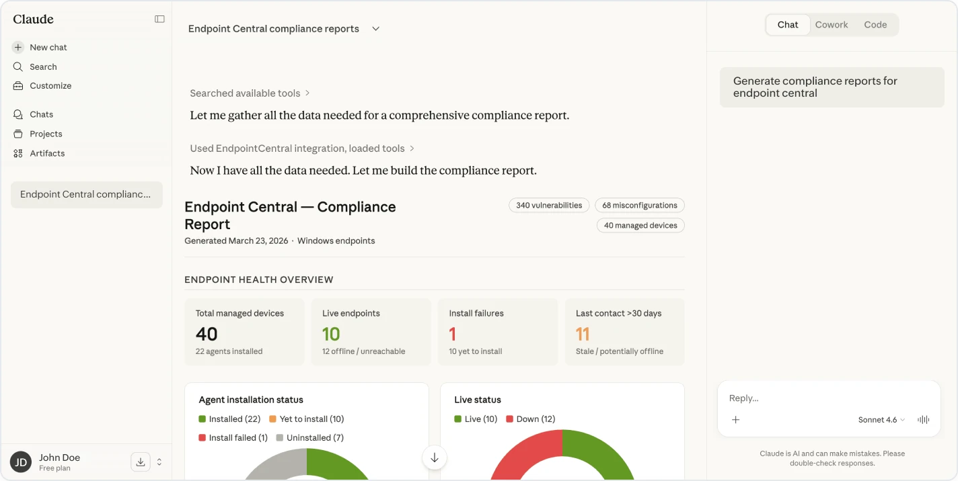Screen dimensions: 958x481
Task: Expand the Searched available tools step
Action: (x=250, y=93)
